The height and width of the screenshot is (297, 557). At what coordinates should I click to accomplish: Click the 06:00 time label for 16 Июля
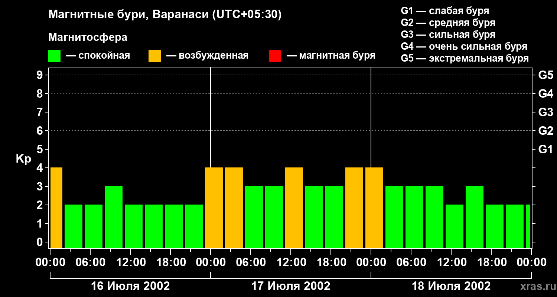[x=90, y=262]
